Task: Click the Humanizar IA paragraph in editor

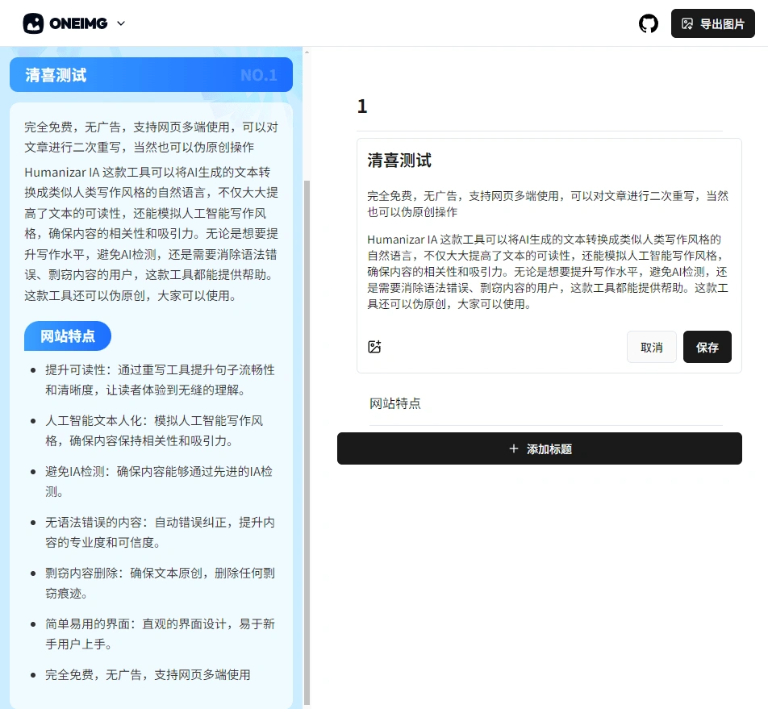Action: [x=547, y=272]
